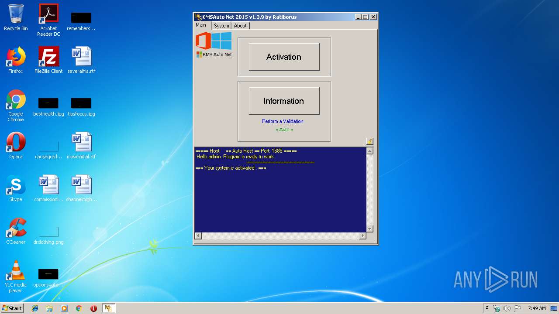Open the Recycle Bin desktop icon
This screenshot has width=559, height=314.
(16, 18)
